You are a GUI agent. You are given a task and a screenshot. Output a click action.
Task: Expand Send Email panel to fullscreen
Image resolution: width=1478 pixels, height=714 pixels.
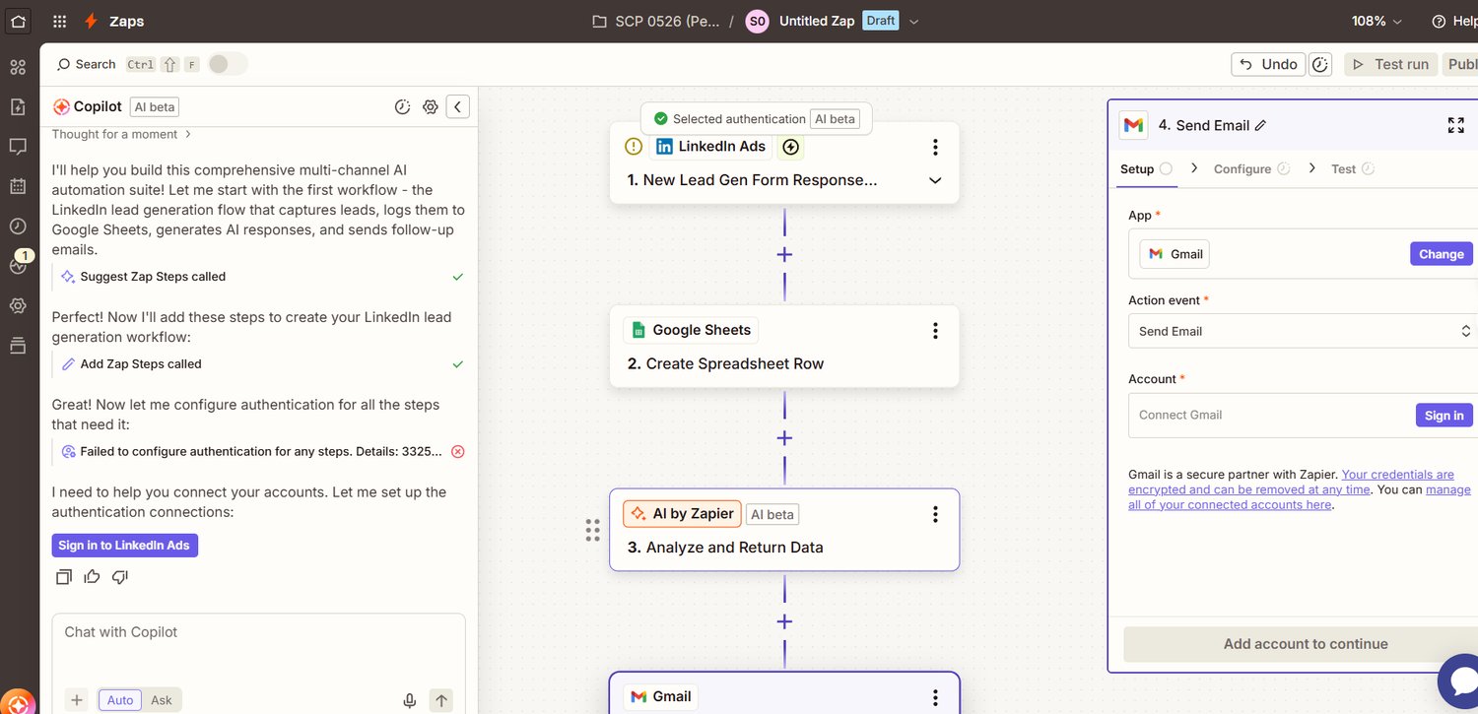click(1455, 125)
